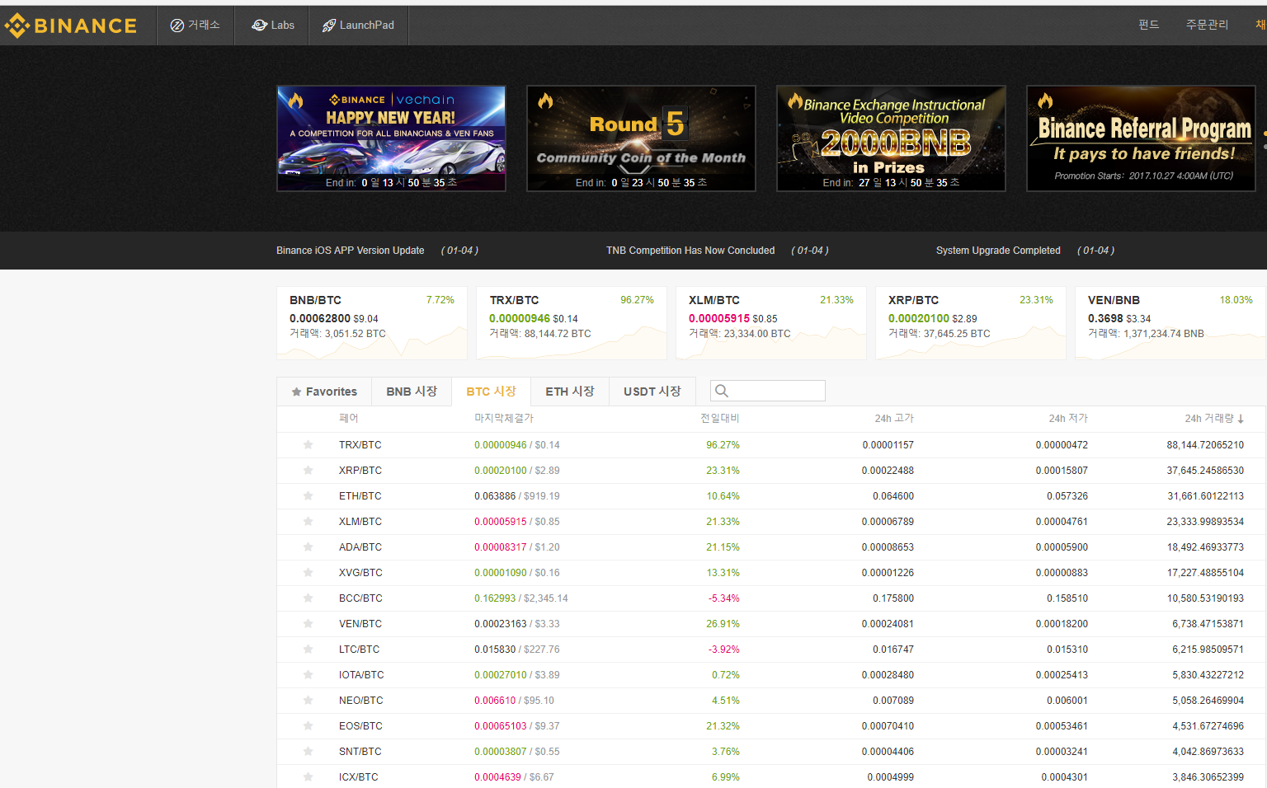Click ETH/BTC last price 0.063886
Image resolution: width=1267 pixels, height=788 pixels.
(x=495, y=496)
